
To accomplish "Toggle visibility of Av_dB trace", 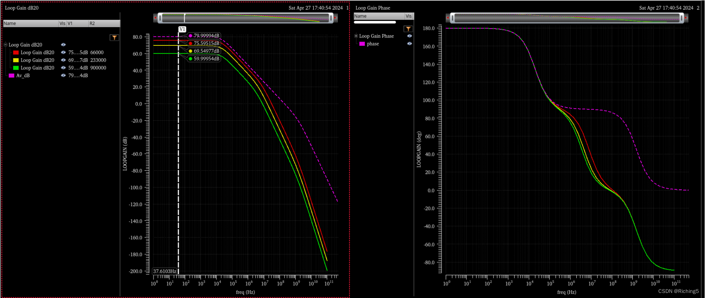I will click(63, 75).
